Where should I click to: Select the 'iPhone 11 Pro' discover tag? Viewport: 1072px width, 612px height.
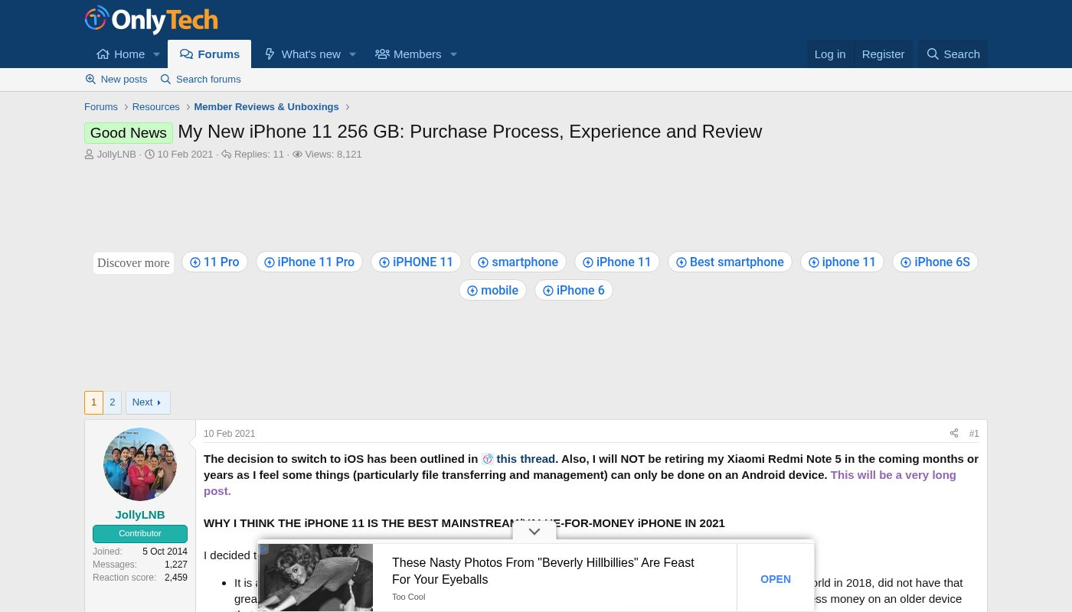pyautogui.click(x=309, y=262)
